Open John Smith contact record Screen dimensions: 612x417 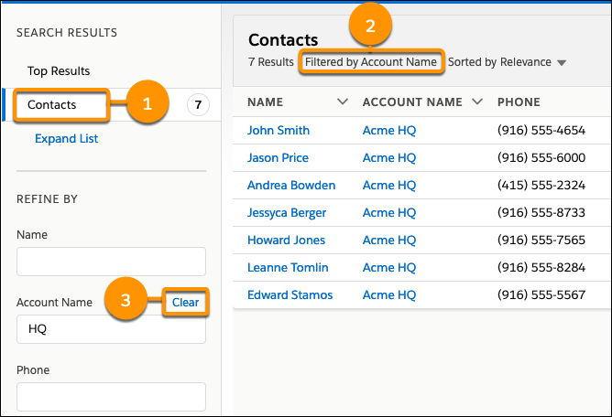(279, 130)
